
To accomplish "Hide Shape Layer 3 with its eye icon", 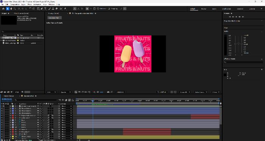I will click(2, 111).
